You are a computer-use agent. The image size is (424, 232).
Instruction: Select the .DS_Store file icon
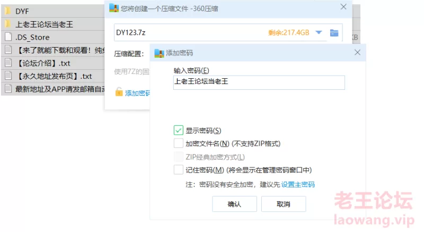pos(8,37)
